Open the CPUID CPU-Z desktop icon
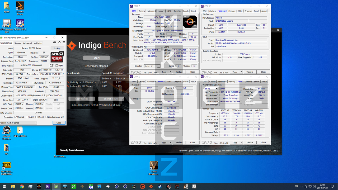This screenshot has width=338, height=190. coord(20,25)
